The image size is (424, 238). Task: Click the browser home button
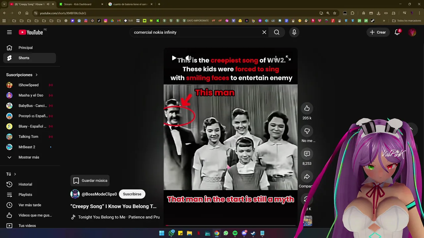tap(27, 13)
